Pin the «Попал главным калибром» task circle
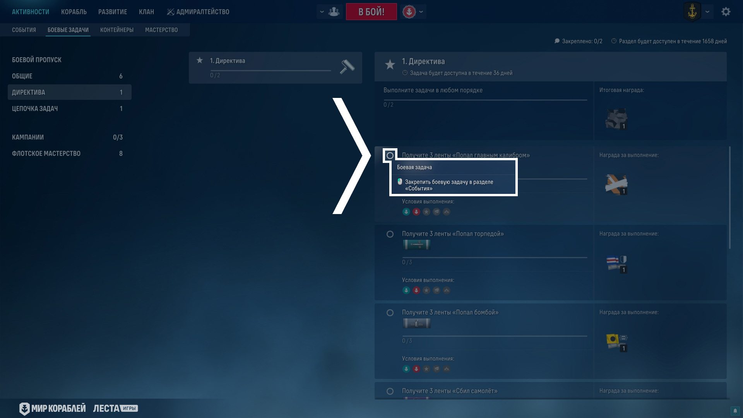The height and width of the screenshot is (418, 743). (390, 156)
